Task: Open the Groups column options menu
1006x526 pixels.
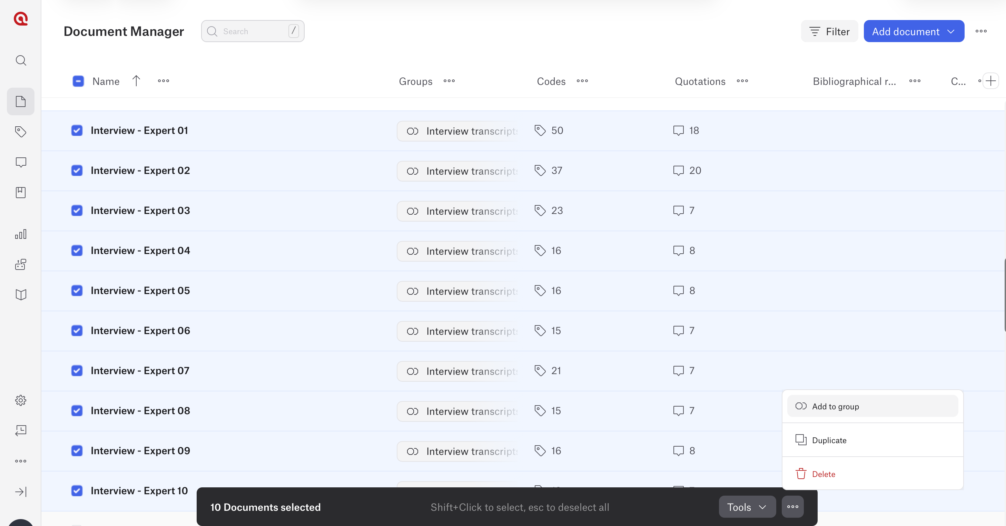Action: 449,81
